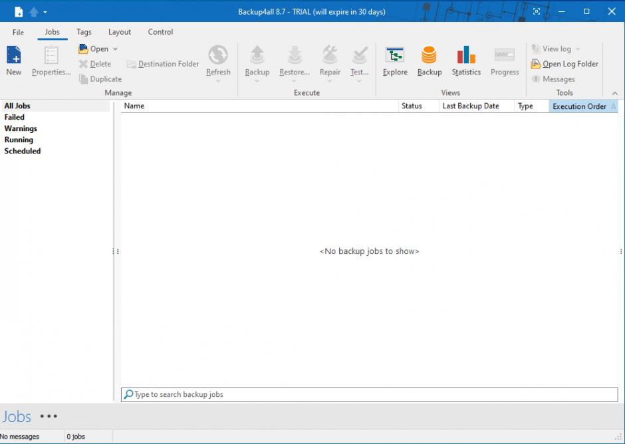The height and width of the screenshot is (444, 625).
Task: Select the Control ribbon tab
Action: tap(160, 32)
